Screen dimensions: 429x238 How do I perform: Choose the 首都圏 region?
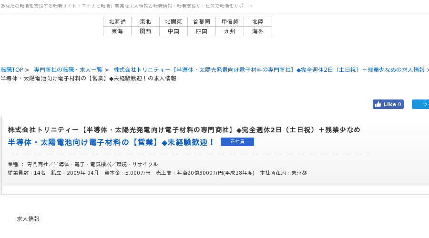pos(202,21)
